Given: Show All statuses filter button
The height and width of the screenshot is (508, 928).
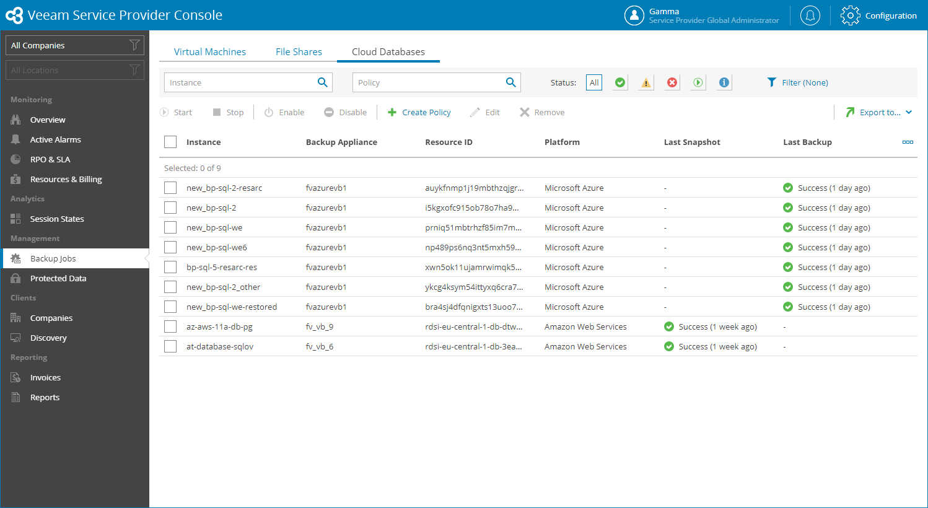Looking at the screenshot, I should click(x=594, y=82).
